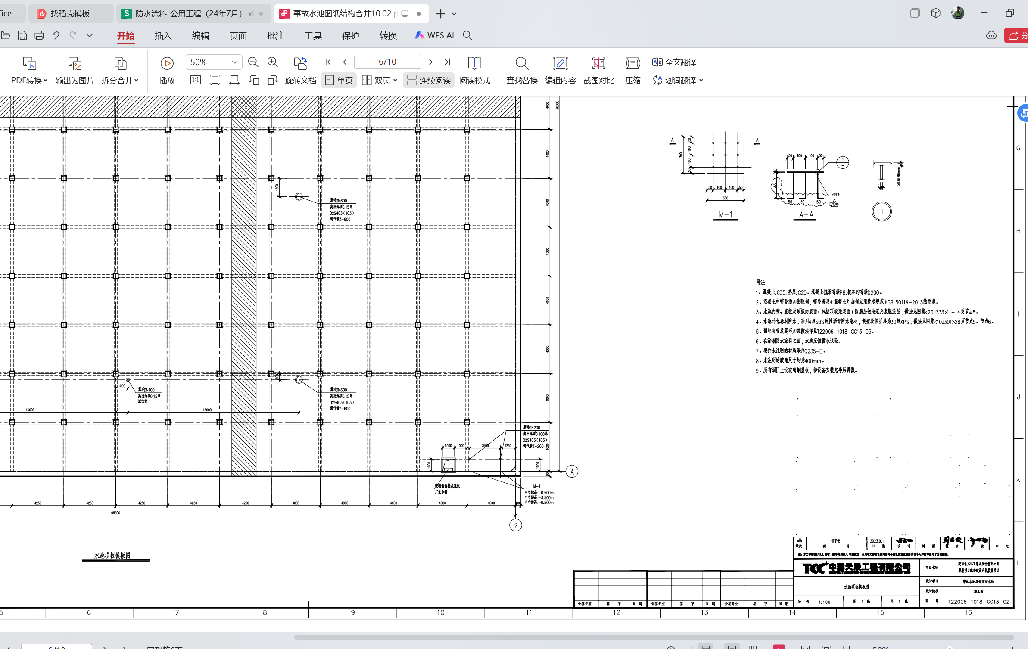Viewport: 1028px width, 649px height.
Task: Click the cloud sync icon
Action: [991, 35]
